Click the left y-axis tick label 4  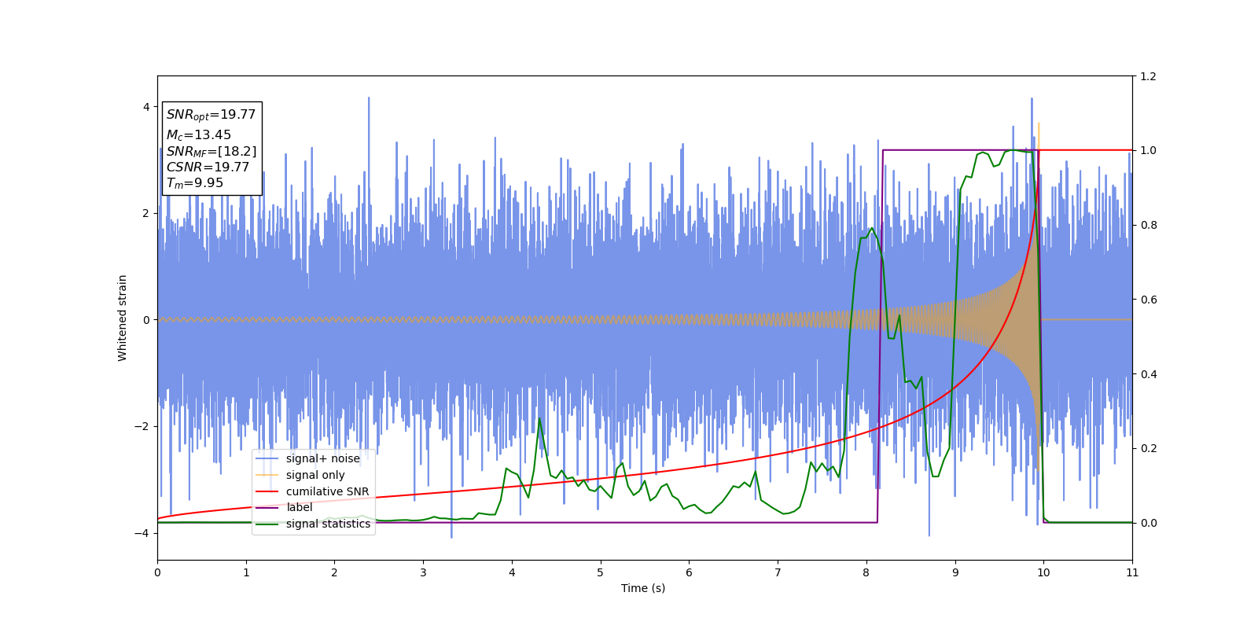(146, 107)
